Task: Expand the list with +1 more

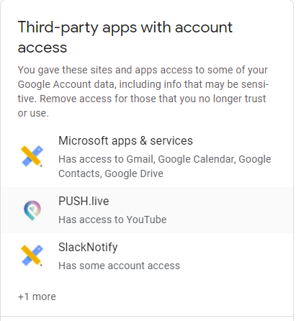Action: coord(37,297)
